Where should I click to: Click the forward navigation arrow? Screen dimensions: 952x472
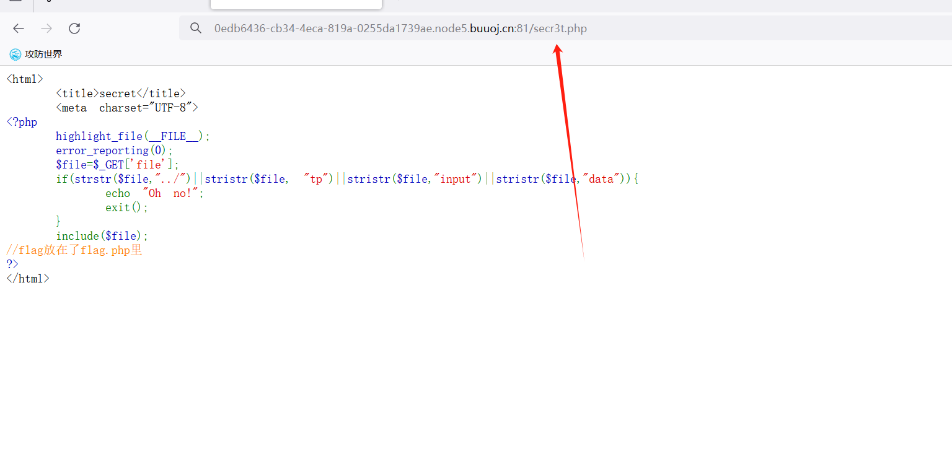pyautogui.click(x=46, y=28)
